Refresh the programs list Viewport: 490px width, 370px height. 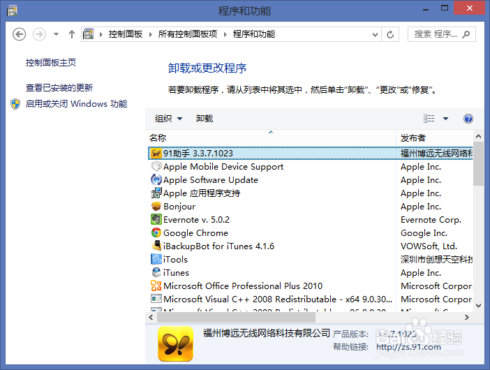pyautogui.click(x=390, y=34)
